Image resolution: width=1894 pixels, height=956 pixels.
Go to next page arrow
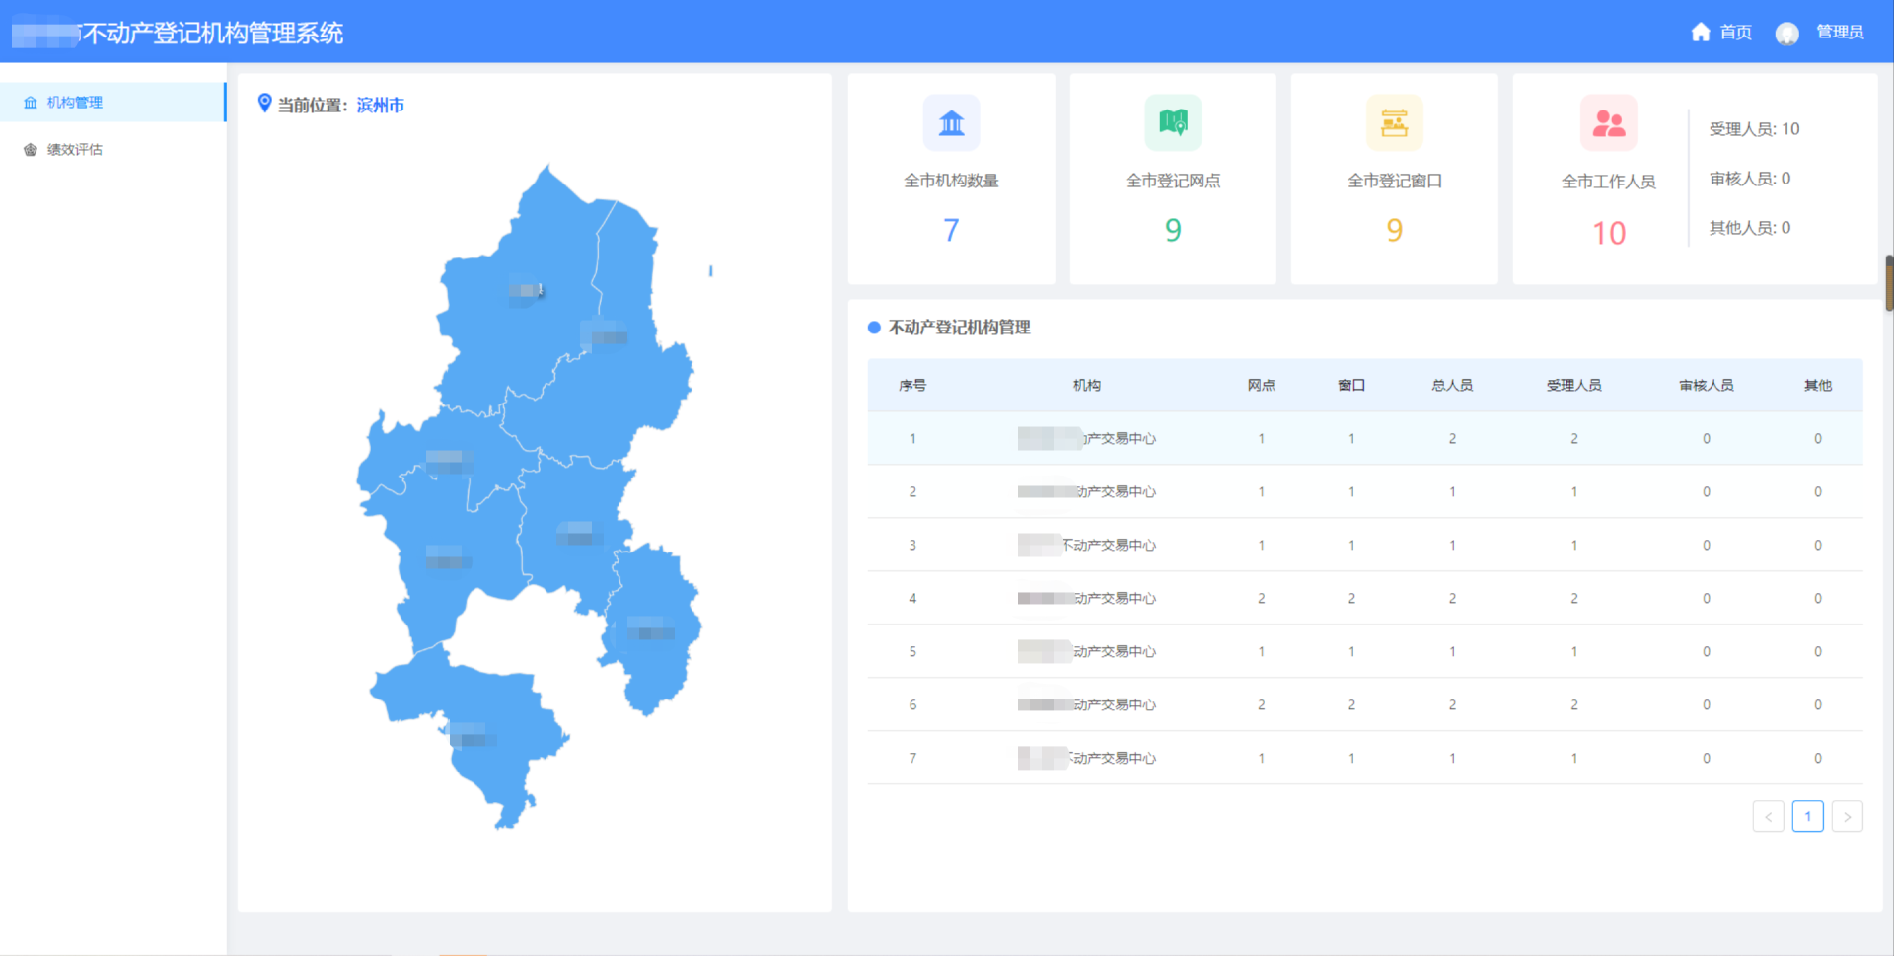[1847, 816]
